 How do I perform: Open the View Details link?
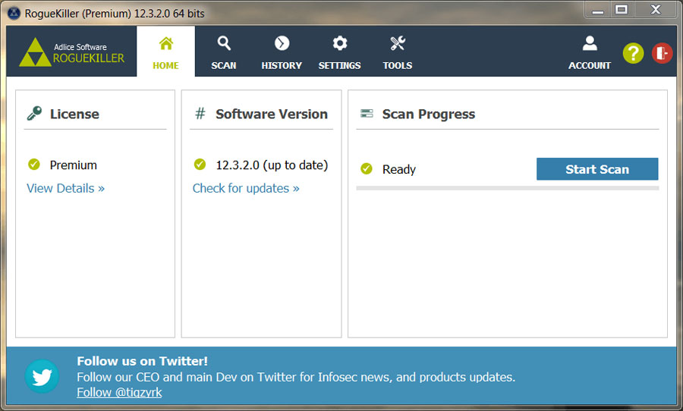[x=65, y=188]
